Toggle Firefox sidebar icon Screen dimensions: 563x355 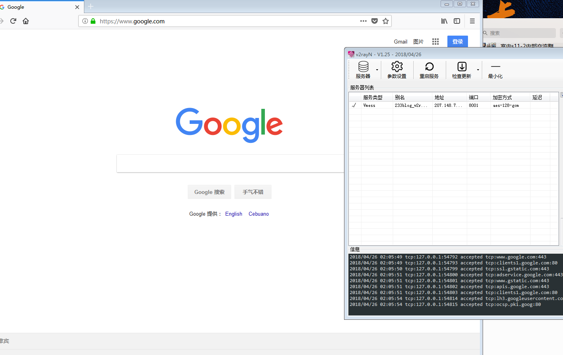457,21
